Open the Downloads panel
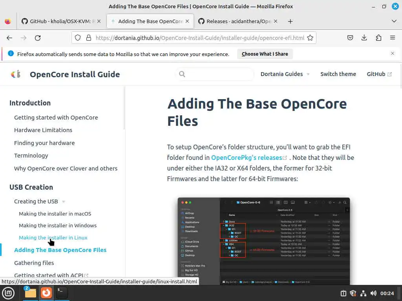This screenshot has height=301, width=402. coord(364,38)
